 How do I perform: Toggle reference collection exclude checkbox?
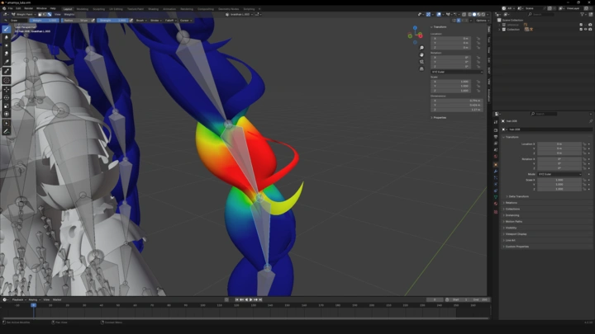click(x=581, y=25)
